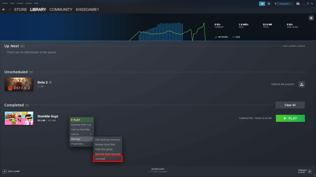Screen dimensions: 316x177
Task: Click the Stumble Guys title text
Action: pyautogui.click(x=48, y=116)
